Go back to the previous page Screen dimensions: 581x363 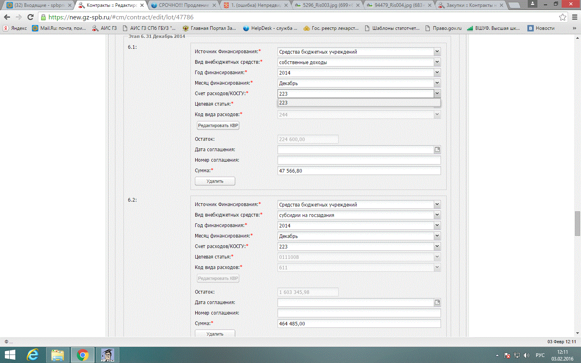pyautogui.click(x=7, y=17)
